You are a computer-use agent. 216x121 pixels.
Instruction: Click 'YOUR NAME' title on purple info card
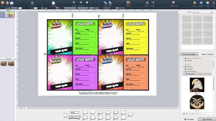click(85, 59)
